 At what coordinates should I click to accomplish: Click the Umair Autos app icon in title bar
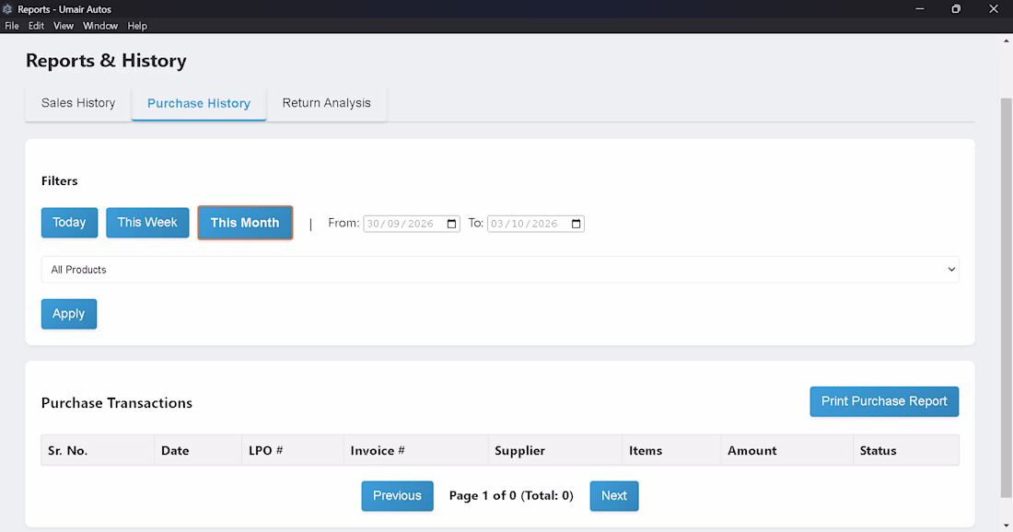[7, 9]
